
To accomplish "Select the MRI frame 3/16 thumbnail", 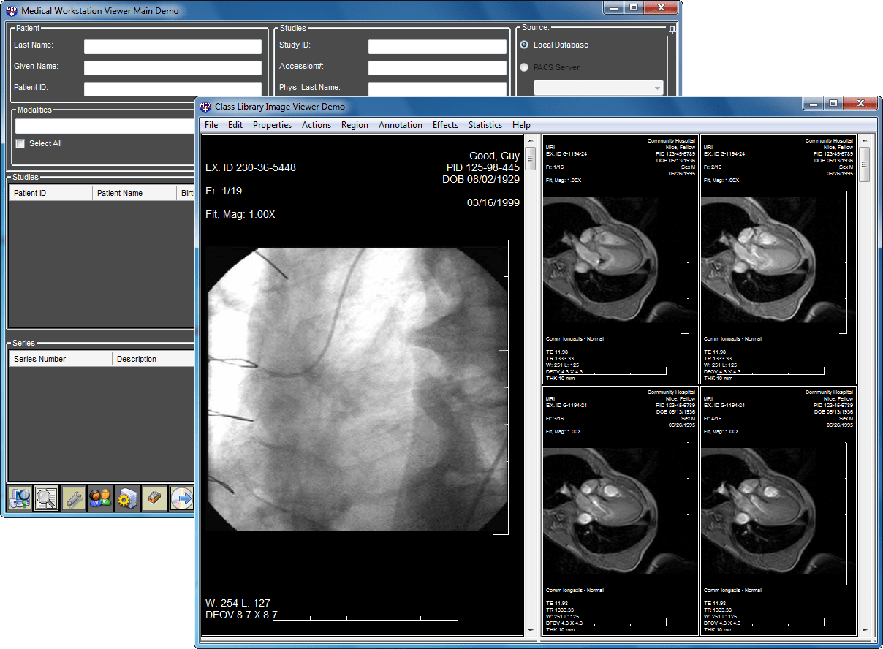I will click(620, 510).
